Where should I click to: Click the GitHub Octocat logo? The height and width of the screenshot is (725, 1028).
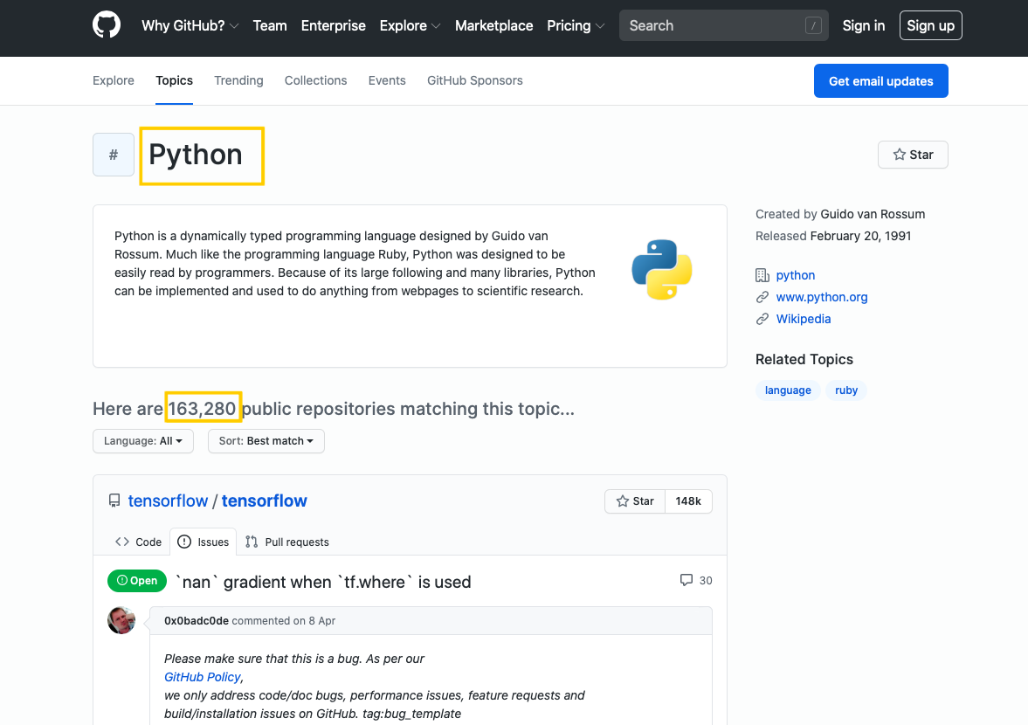[106, 24]
